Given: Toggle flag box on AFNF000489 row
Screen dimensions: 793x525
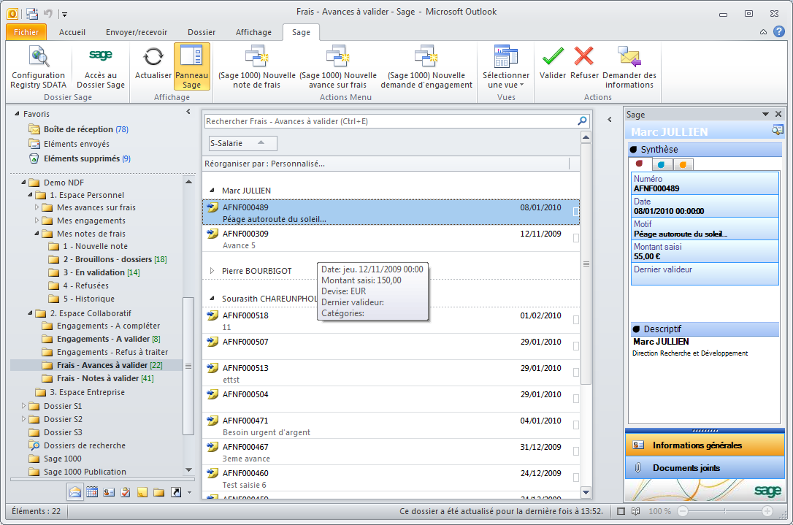Looking at the screenshot, I should pos(575,212).
